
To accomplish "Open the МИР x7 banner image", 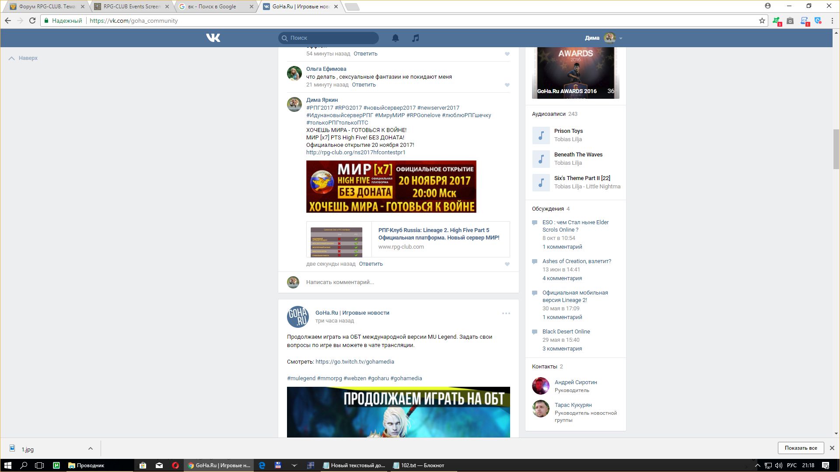I will tap(391, 187).
